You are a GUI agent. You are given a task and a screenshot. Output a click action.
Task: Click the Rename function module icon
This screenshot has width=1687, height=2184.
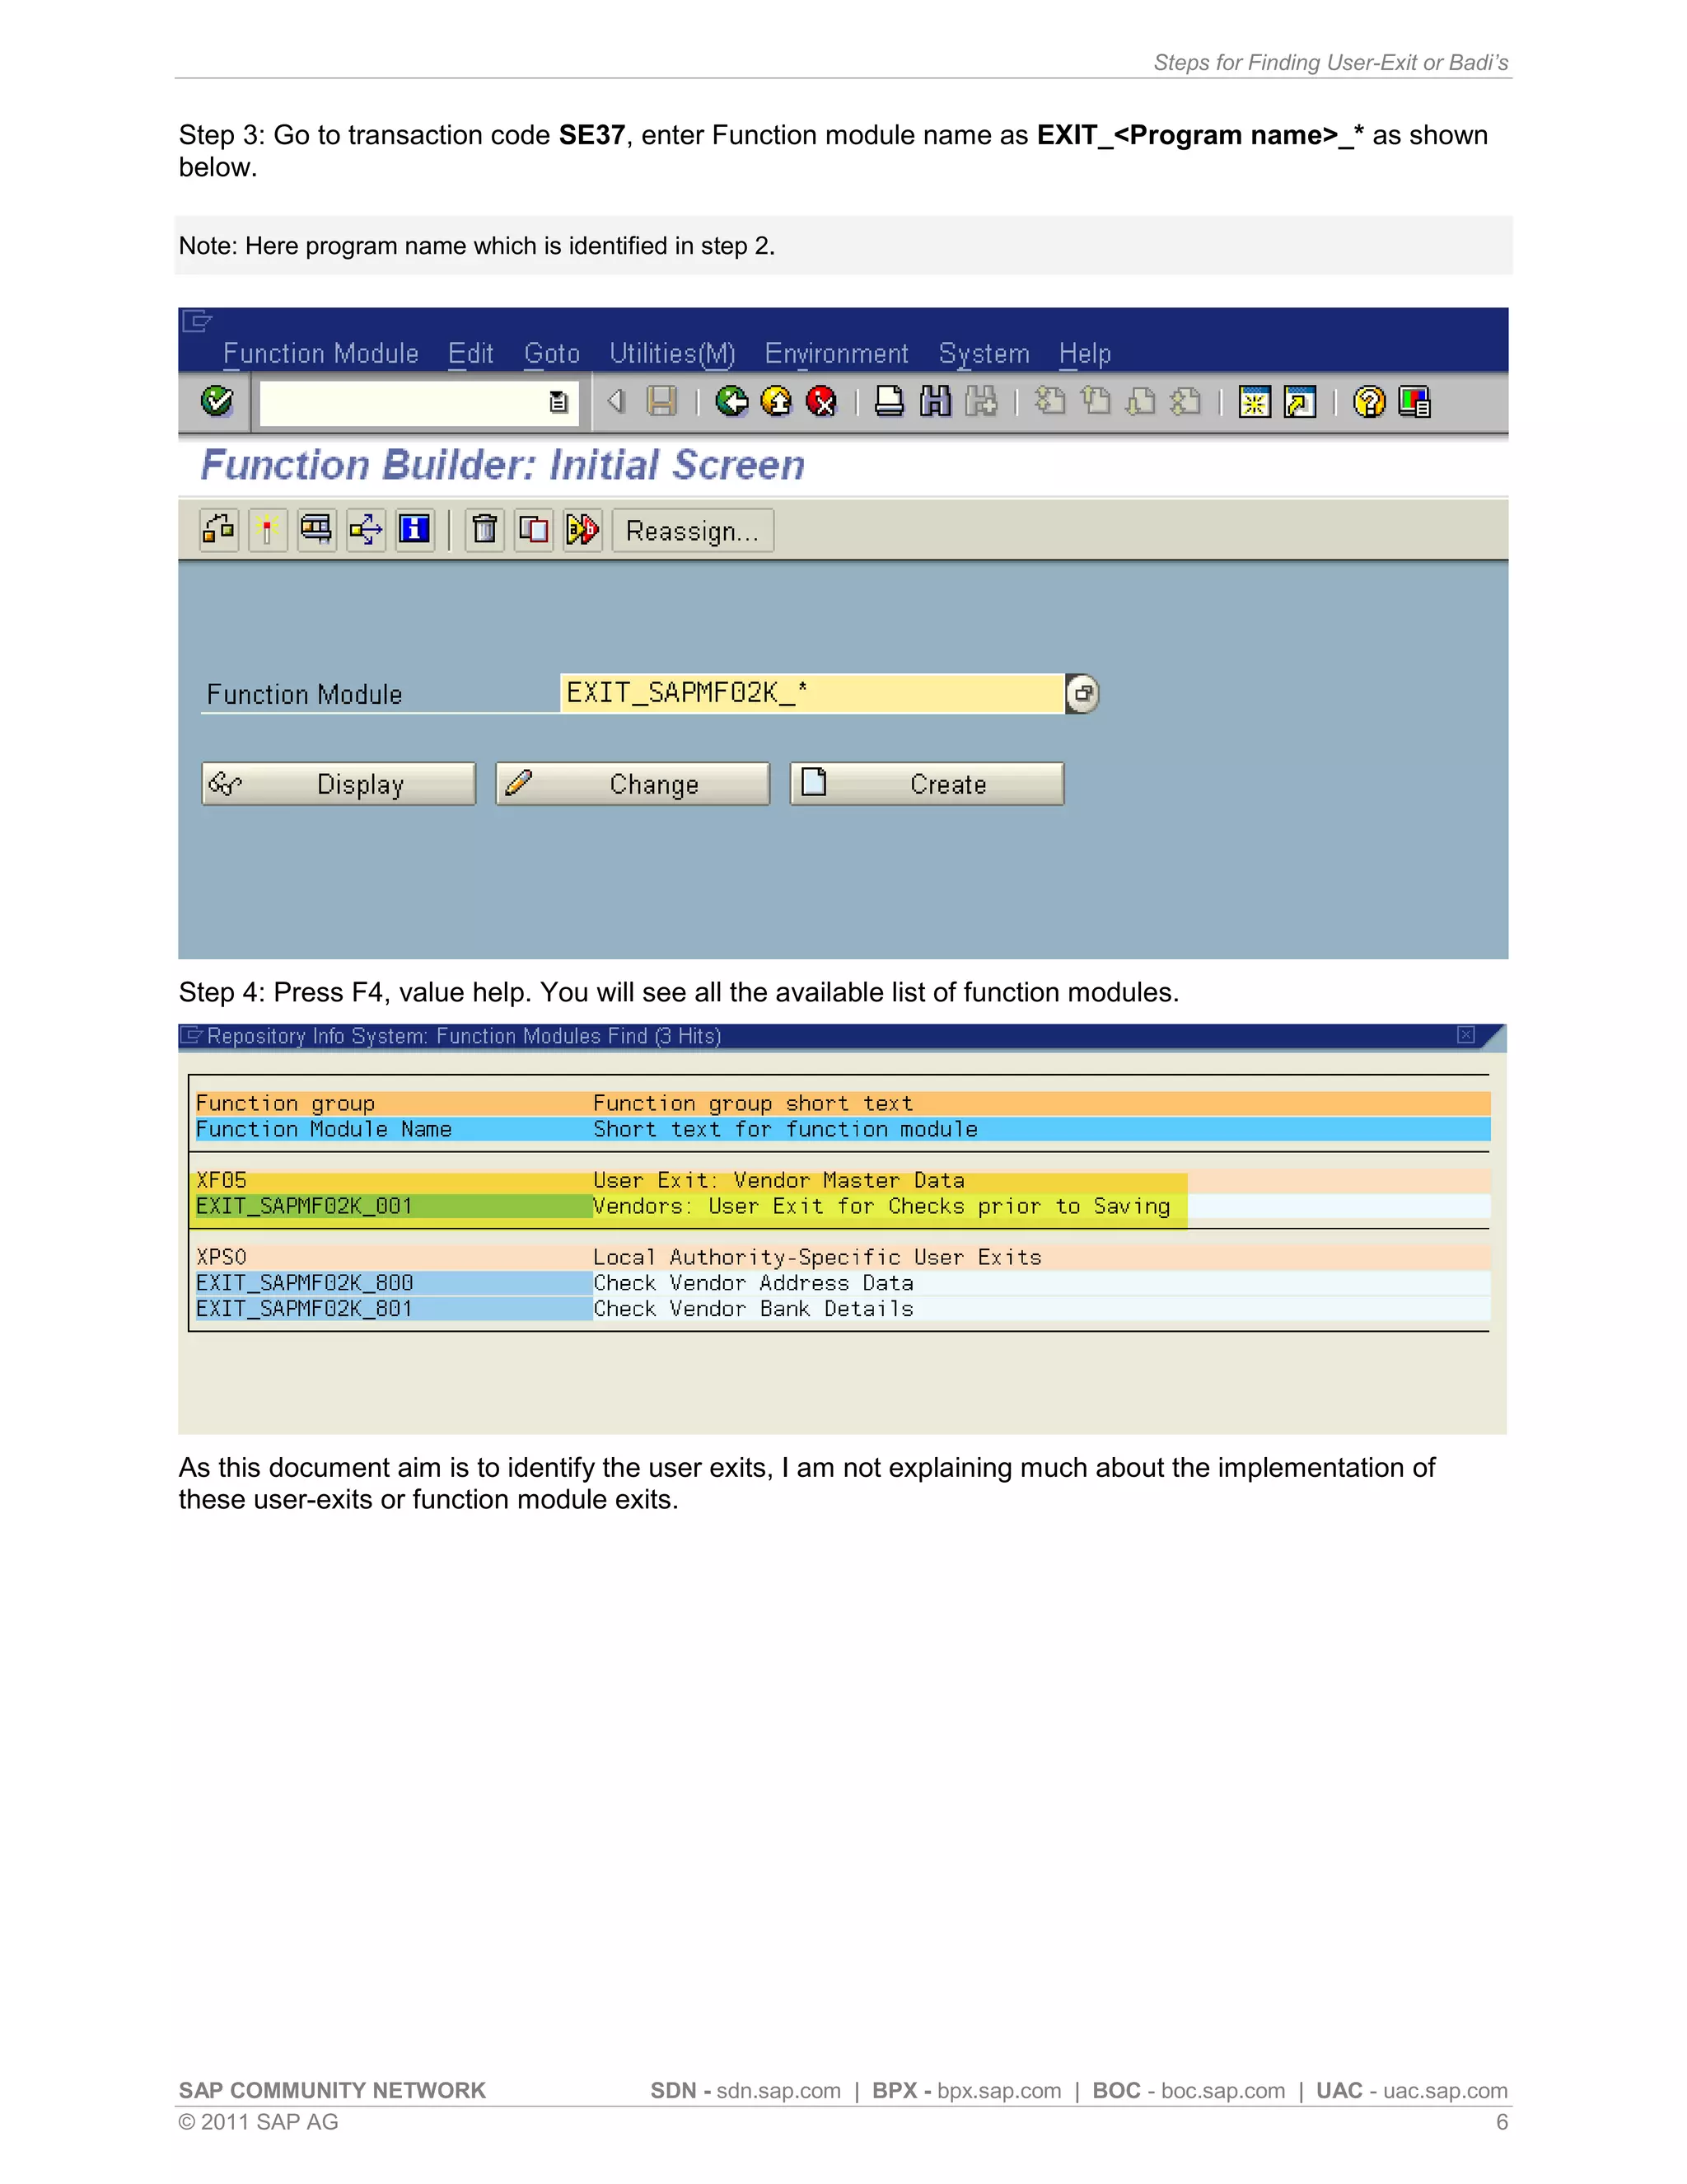(582, 529)
